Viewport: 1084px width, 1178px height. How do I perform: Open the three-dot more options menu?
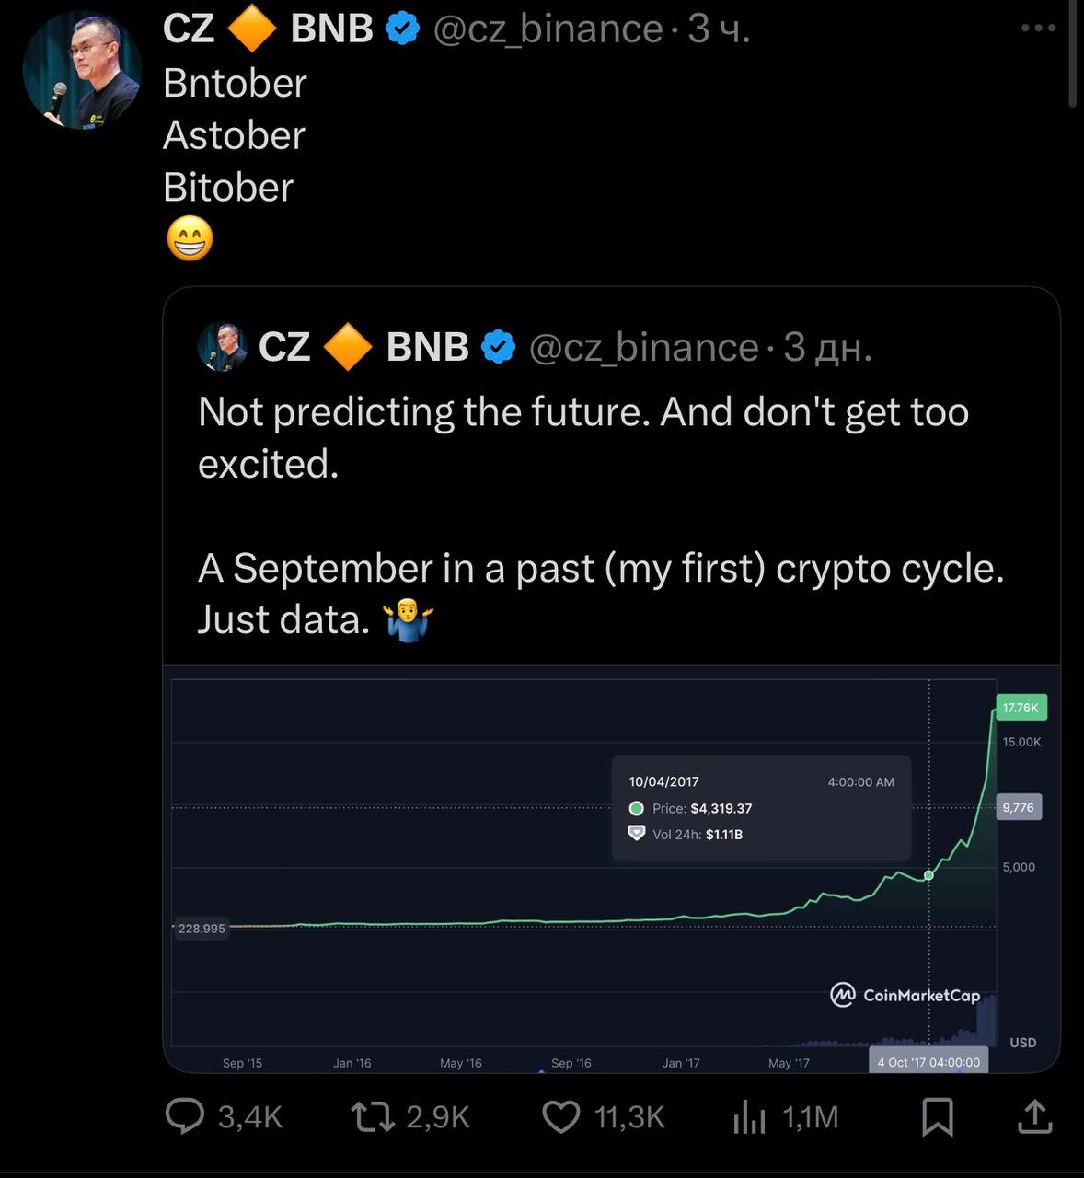click(1038, 28)
